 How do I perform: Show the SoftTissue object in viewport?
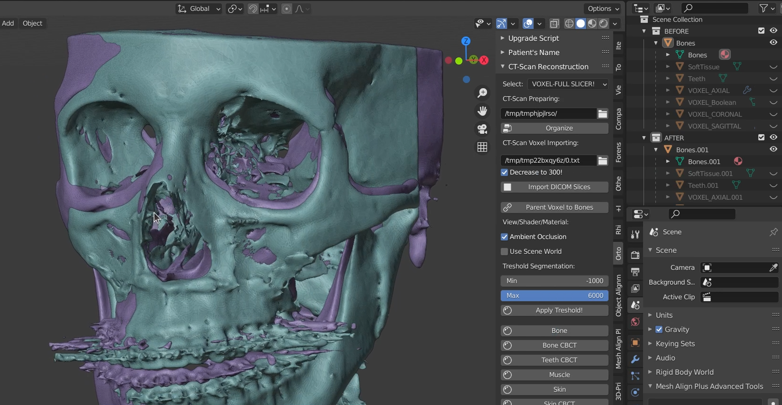(773, 67)
